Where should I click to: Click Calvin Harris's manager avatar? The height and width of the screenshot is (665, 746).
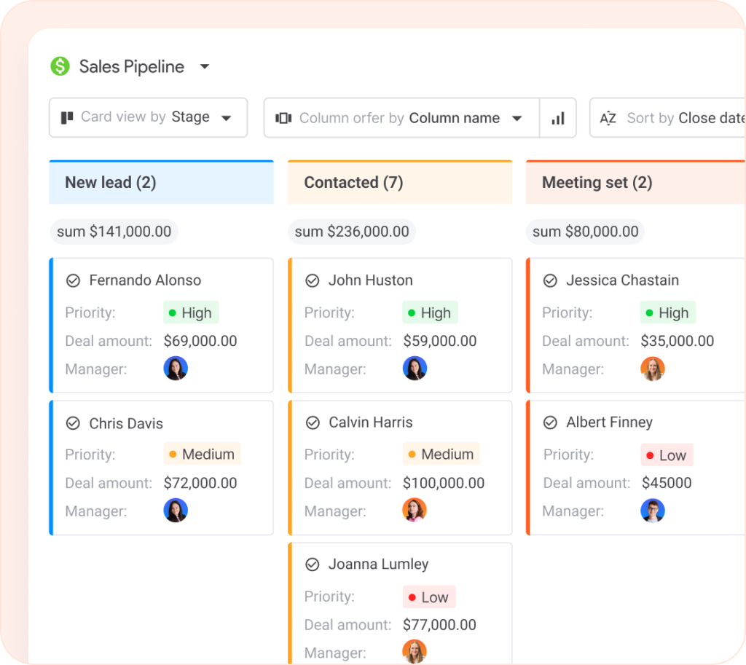click(x=415, y=511)
